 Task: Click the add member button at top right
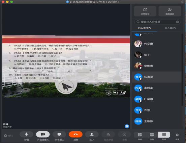point(170,11)
